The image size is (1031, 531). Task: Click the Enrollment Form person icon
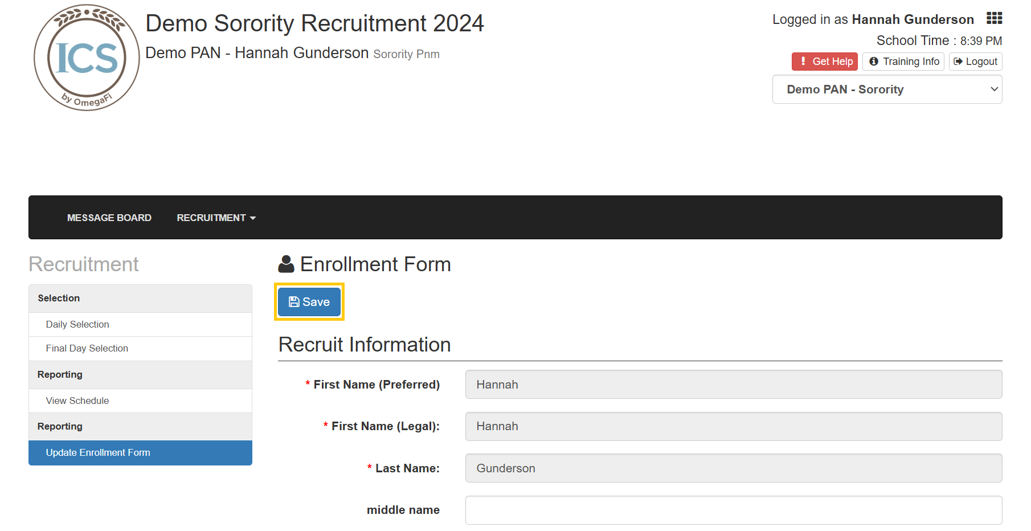(286, 264)
